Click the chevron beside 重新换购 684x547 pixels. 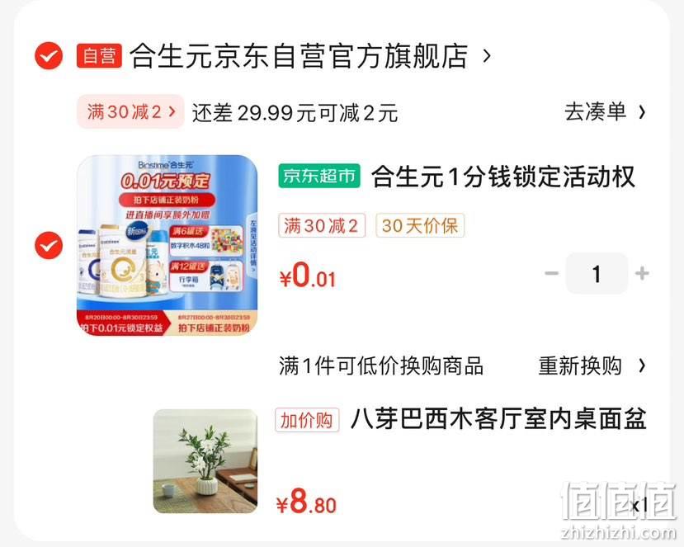coord(642,365)
